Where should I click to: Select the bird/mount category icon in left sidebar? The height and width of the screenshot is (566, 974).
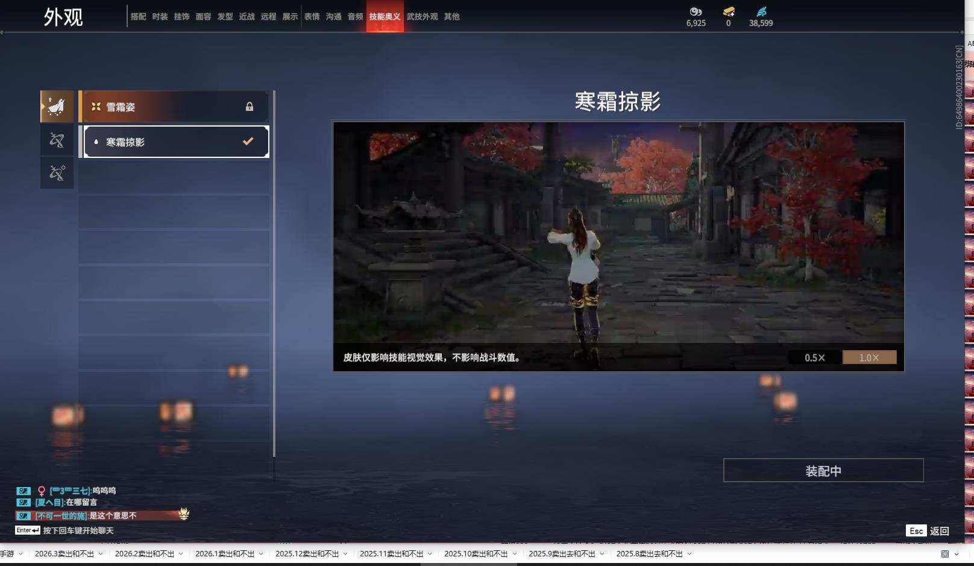(57, 106)
